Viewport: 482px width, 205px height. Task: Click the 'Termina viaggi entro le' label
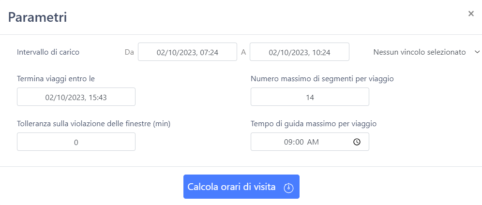tap(56, 79)
